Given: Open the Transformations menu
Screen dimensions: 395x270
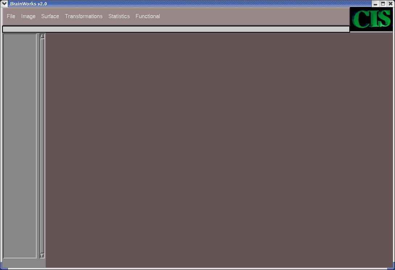Looking at the screenshot, I should (84, 16).
